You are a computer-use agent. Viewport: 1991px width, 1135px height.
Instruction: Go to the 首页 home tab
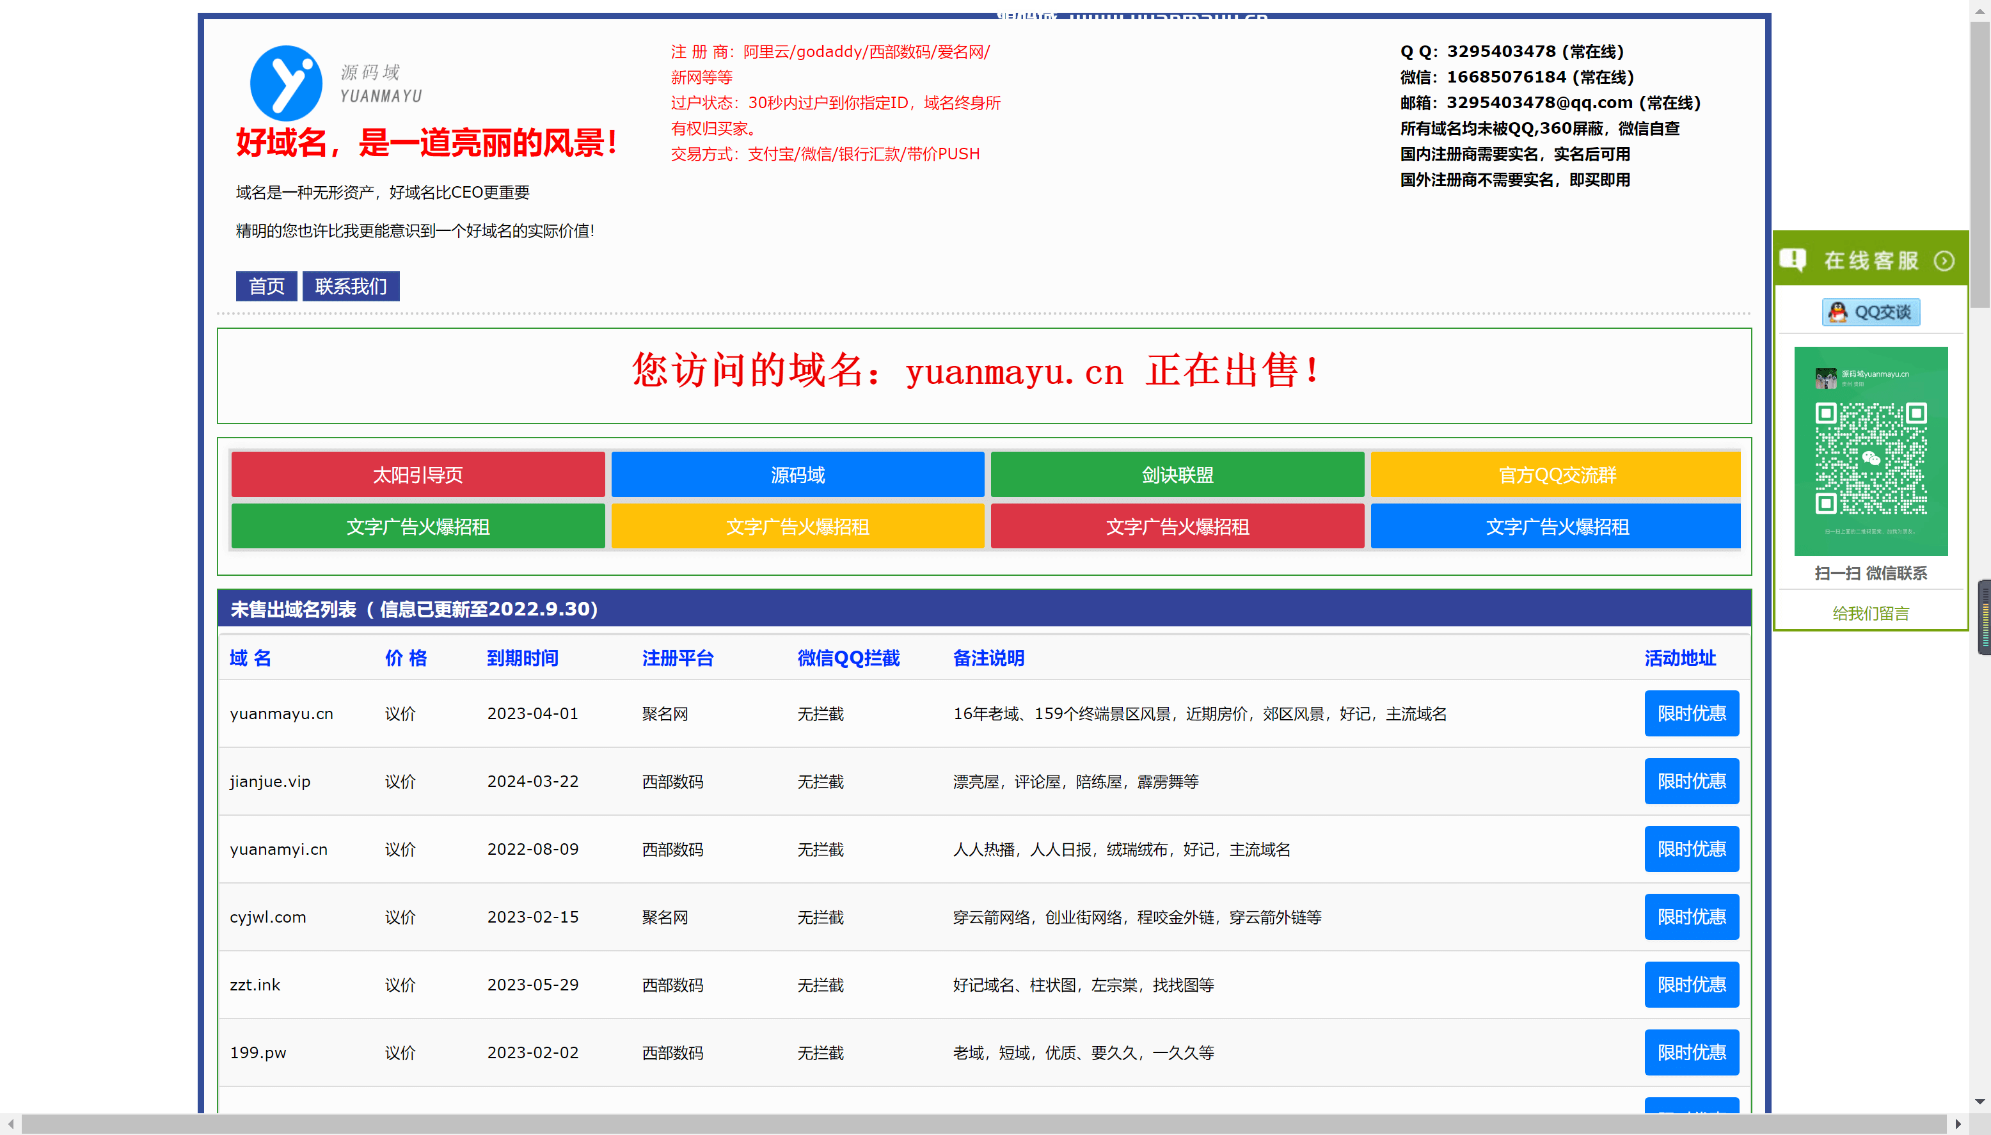[266, 286]
